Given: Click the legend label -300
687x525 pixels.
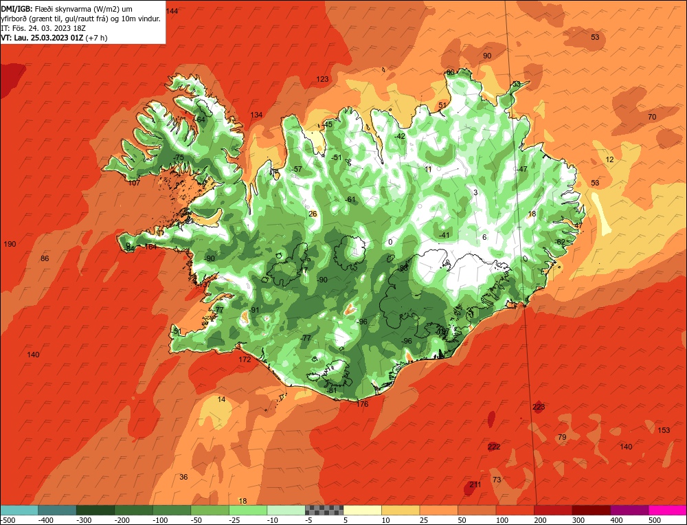Looking at the screenshot, I should (x=84, y=520).
